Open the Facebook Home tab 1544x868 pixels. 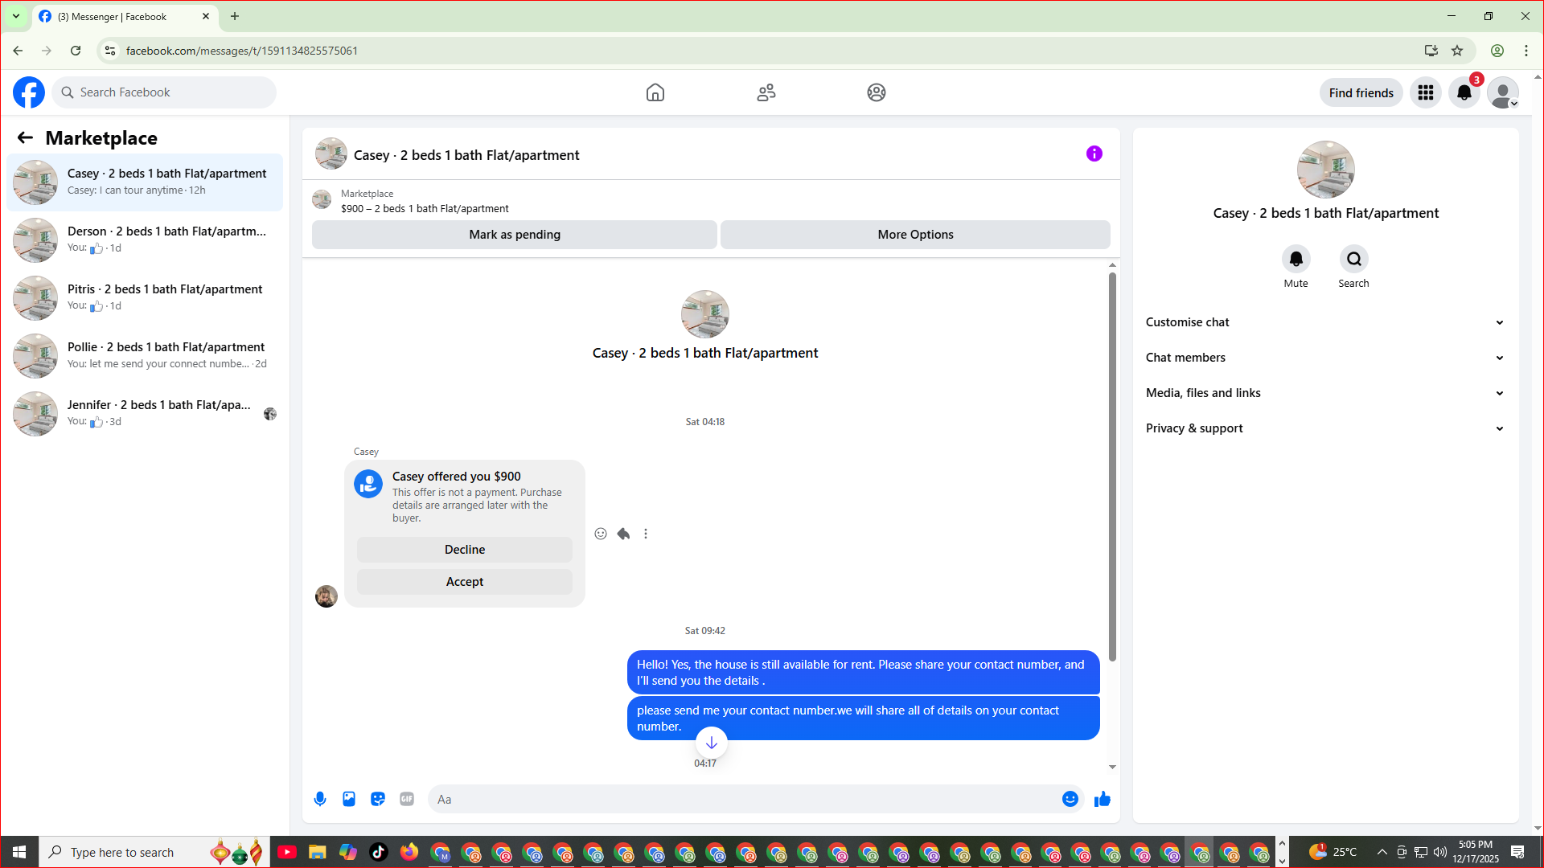[x=655, y=92]
